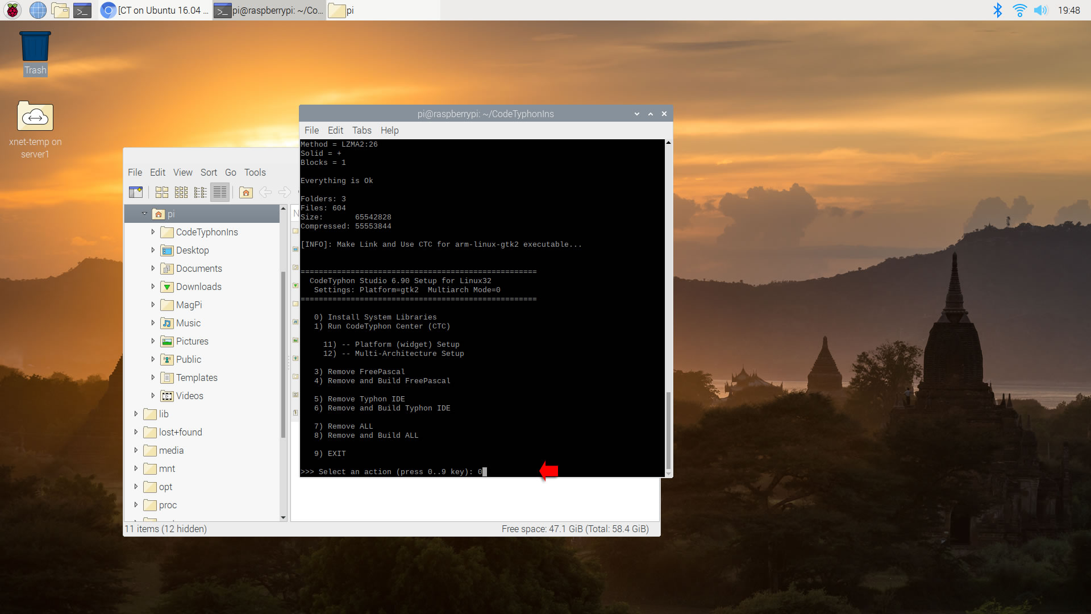Click the terminal prompt input line
1091x614 pixels.
coord(394,472)
